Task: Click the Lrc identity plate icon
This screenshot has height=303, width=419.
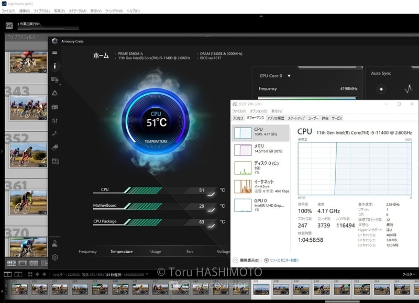Action: 9,26
